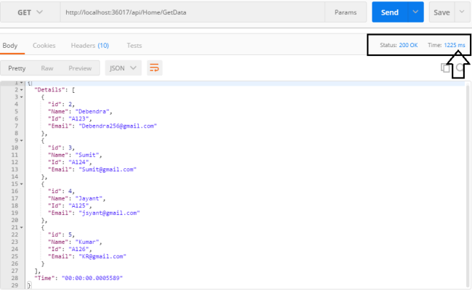Collapse the object fold on line 15
The height and width of the screenshot is (291, 472).
(21, 184)
